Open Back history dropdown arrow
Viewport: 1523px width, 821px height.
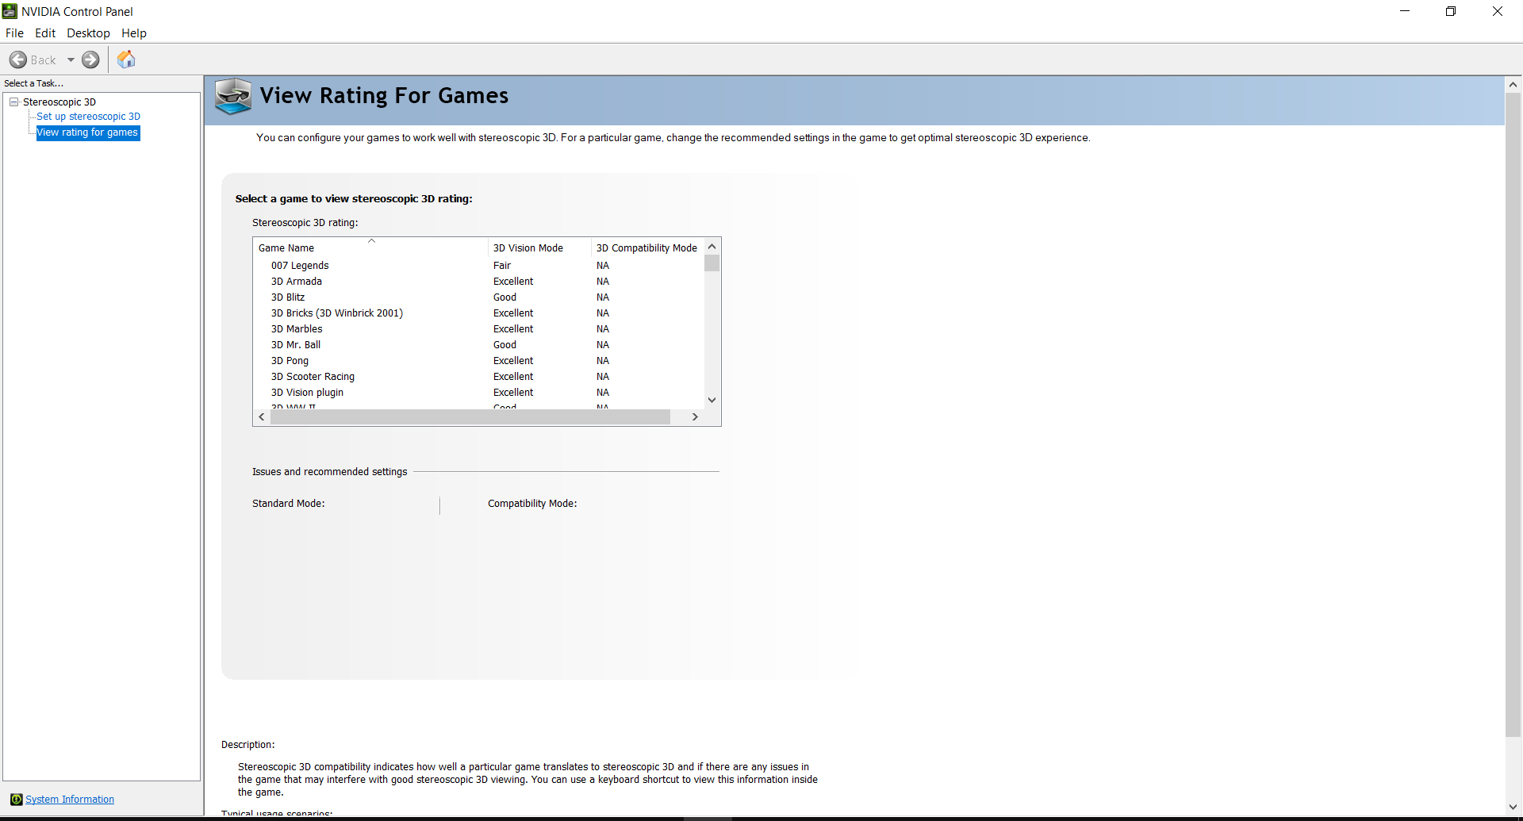[71, 59]
